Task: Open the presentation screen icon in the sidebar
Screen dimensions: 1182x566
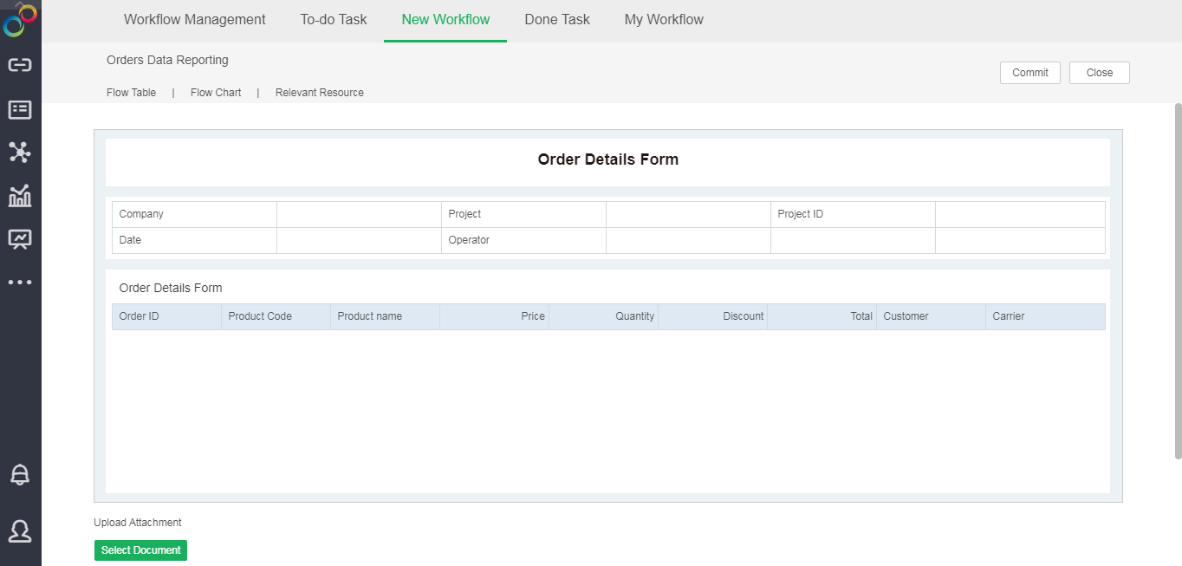Action: point(20,239)
